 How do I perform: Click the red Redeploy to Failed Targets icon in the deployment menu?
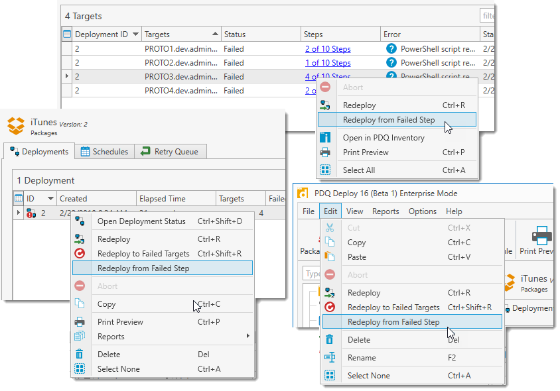click(80, 254)
